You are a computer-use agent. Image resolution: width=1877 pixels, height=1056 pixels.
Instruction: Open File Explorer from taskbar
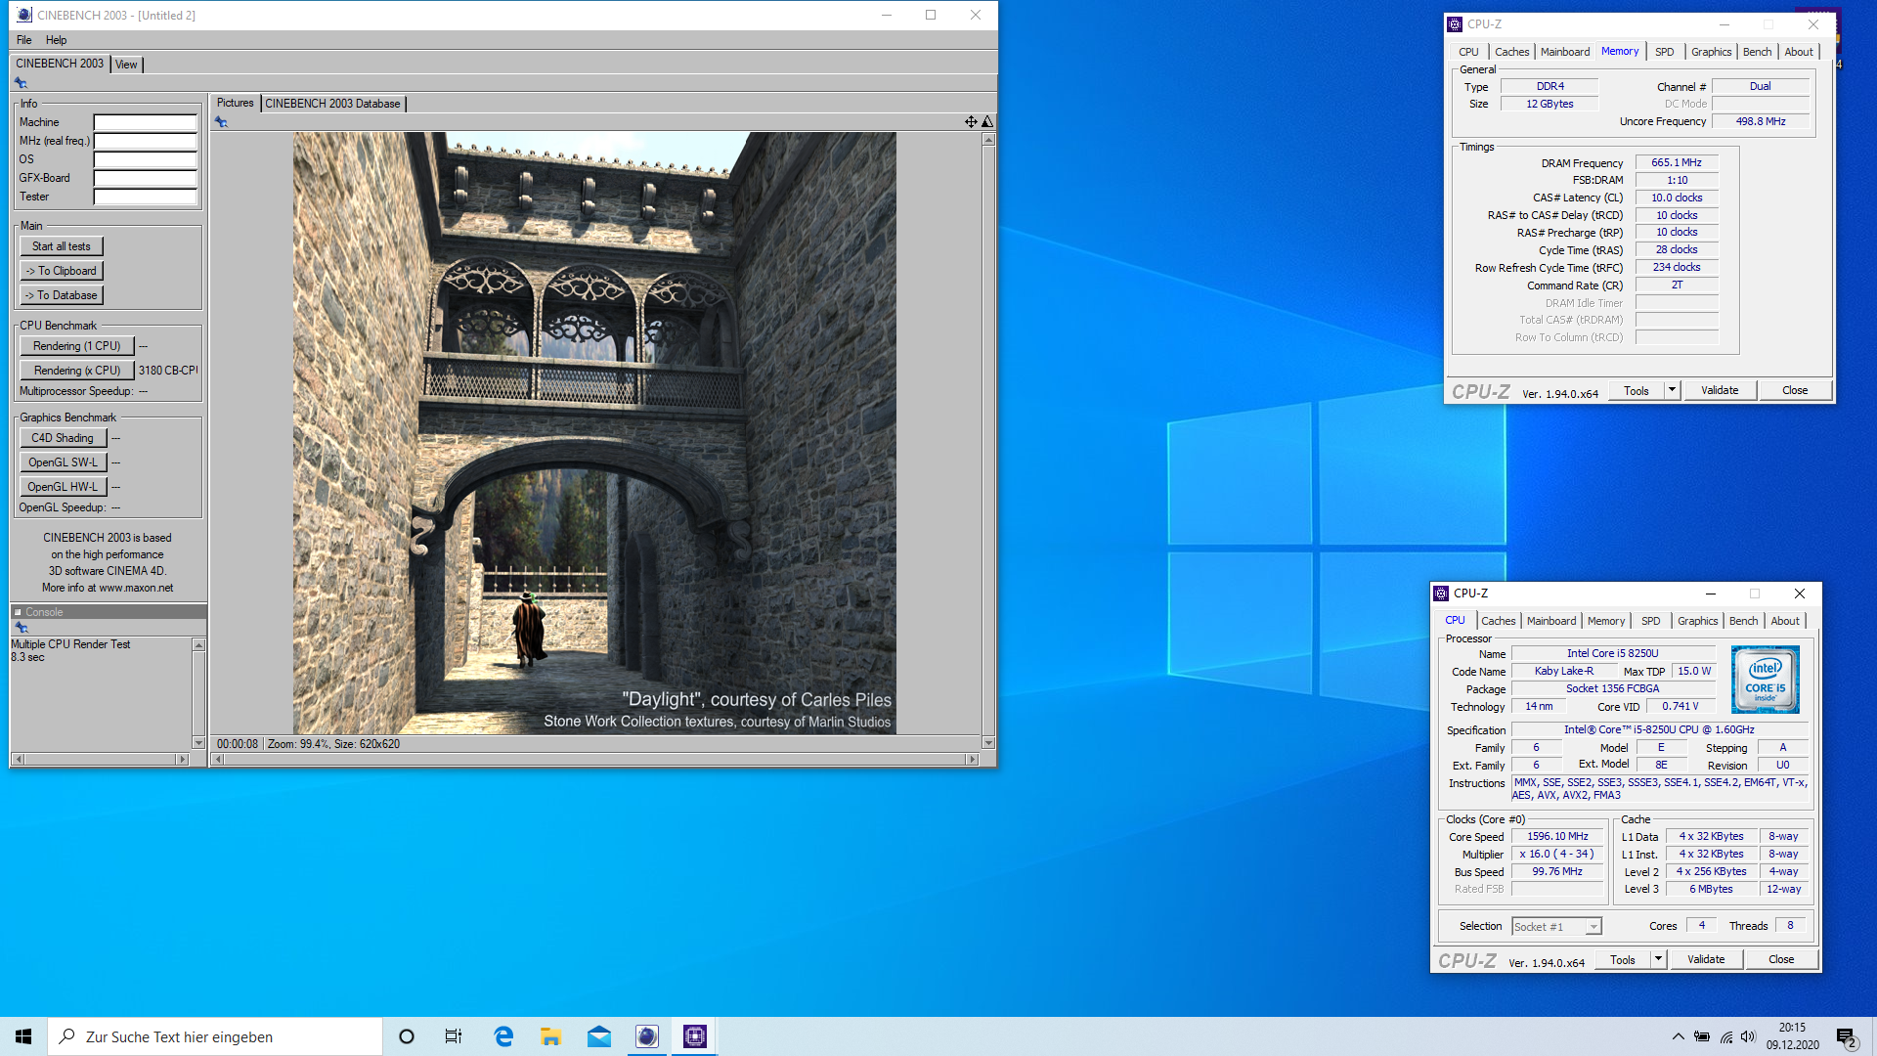pyautogui.click(x=551, y=1036)
